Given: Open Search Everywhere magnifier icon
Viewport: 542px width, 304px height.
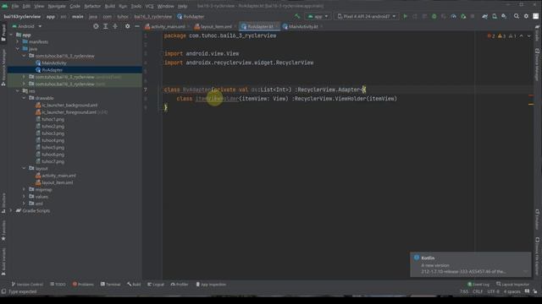Looking at the screenshot, I should (517, 16).
